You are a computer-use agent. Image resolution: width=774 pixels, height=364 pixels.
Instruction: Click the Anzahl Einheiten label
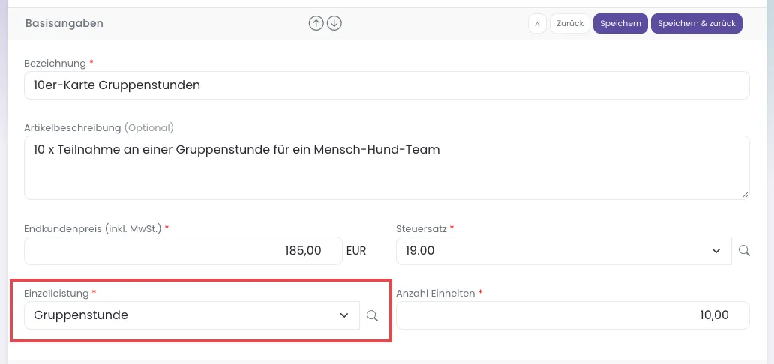coord(435,294)
